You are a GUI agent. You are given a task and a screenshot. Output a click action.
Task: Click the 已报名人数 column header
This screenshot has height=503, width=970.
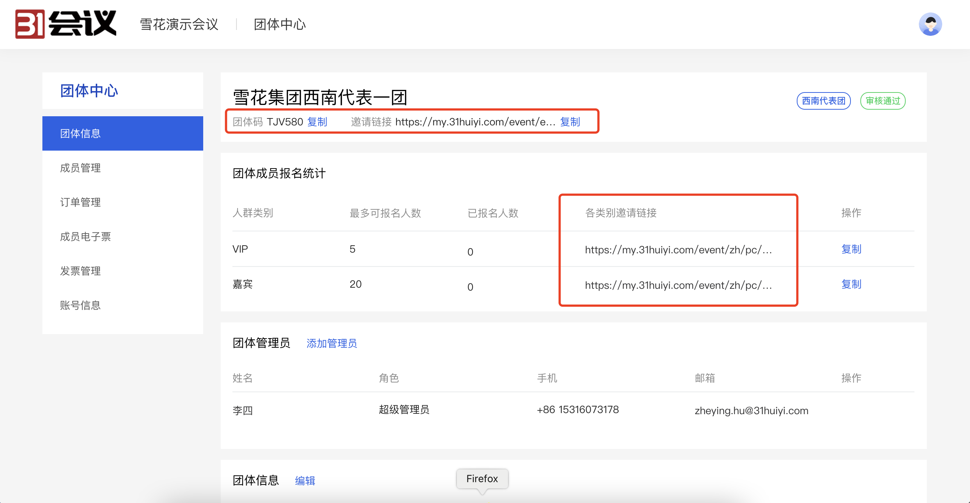(493, 213)
